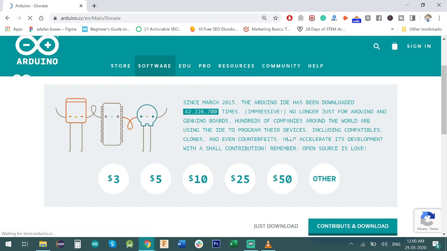
Task: Click the reCAPTCHA Privacy link
Action: [422, 229]
